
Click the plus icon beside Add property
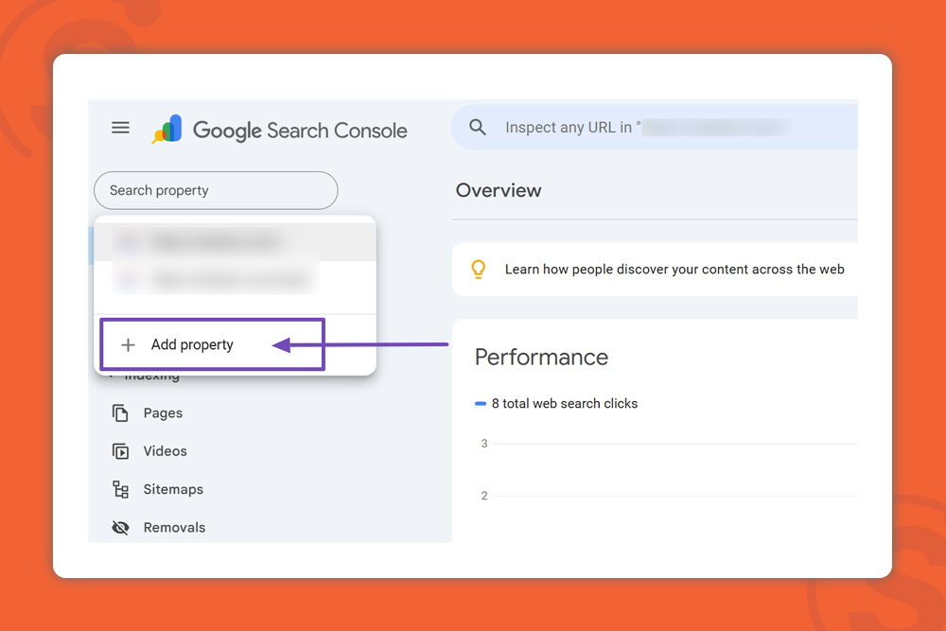(129, 345)
